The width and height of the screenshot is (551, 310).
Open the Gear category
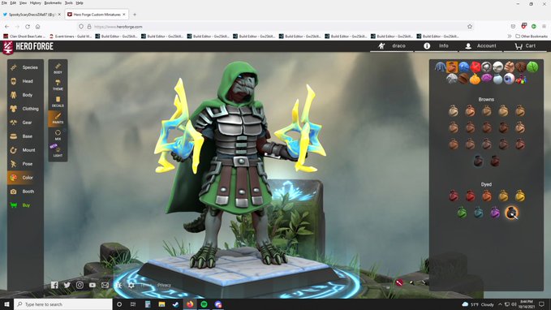coord(25,123)
